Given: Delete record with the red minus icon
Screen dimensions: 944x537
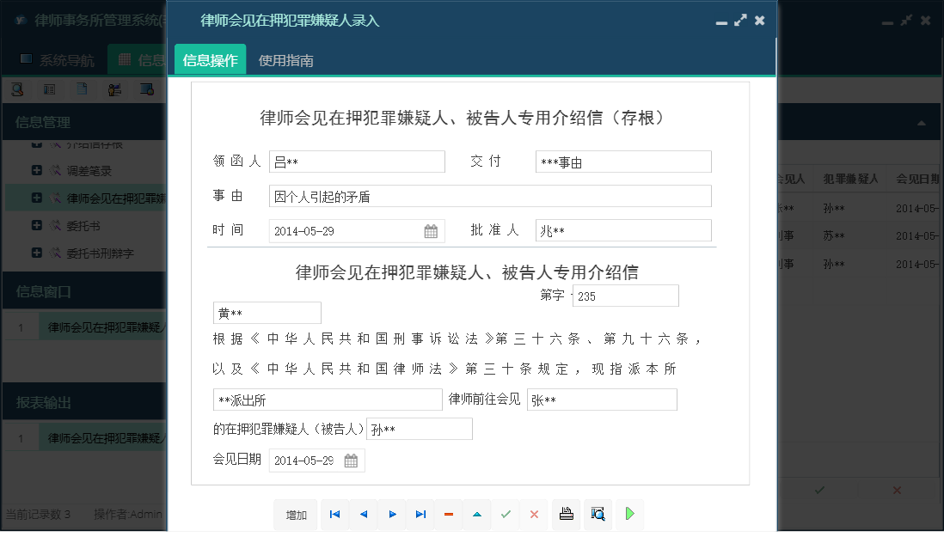Looking at the screenshot, I should [x=449, y=514].
